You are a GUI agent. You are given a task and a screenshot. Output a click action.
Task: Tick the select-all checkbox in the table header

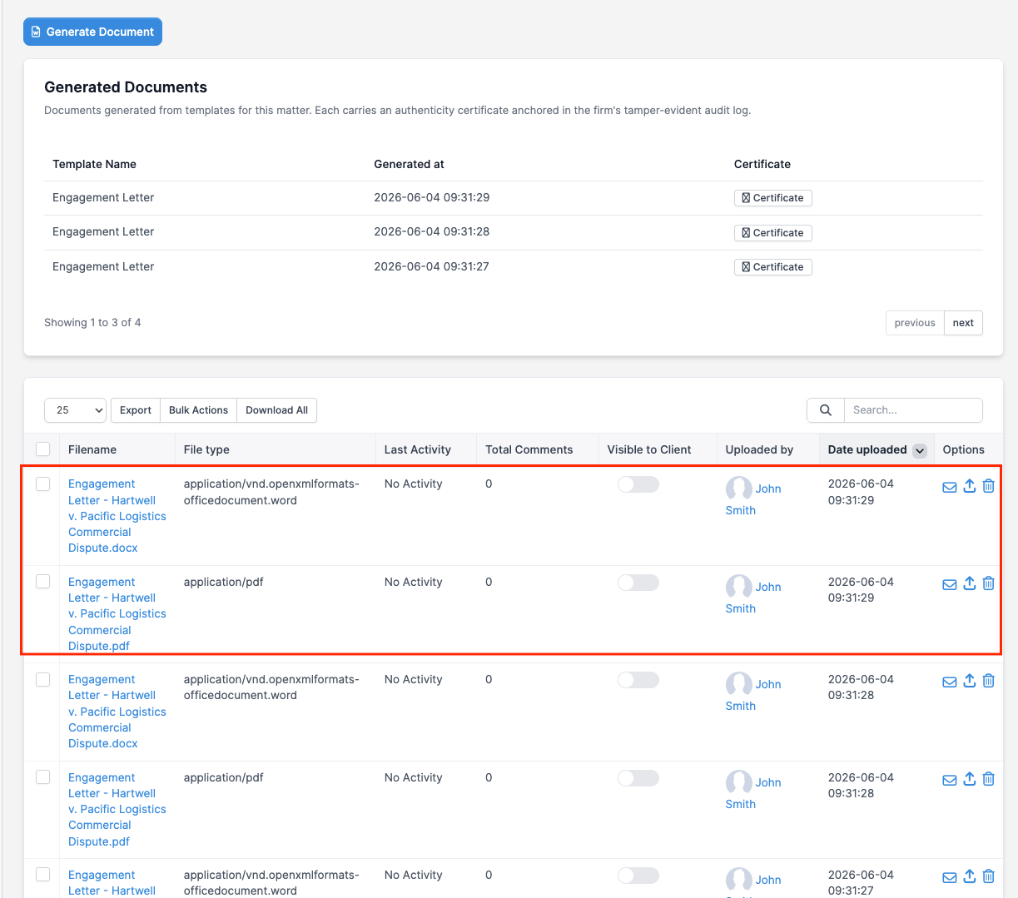coord(43,449)
